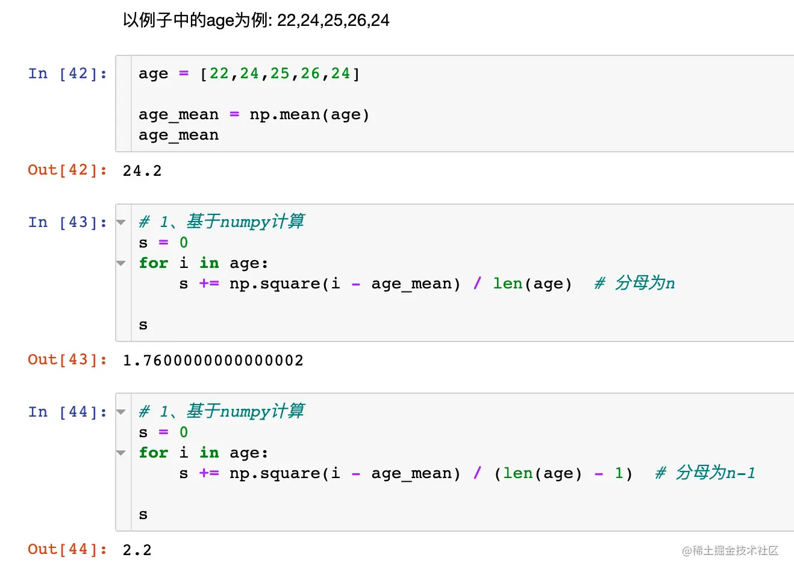Place cursor on the age list assignment line
Image resolution: width=794 pixels, height=572 pixels.
pos(249,73)
